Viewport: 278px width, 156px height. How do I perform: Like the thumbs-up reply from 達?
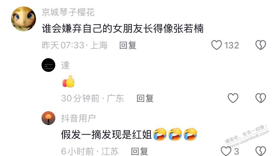click(x=233, y=98)
